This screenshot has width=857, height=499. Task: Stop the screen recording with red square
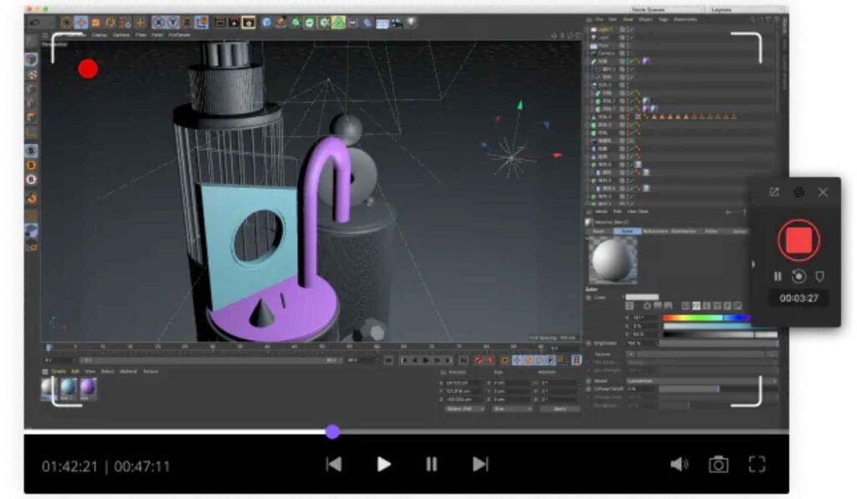(x=798, y=240)
